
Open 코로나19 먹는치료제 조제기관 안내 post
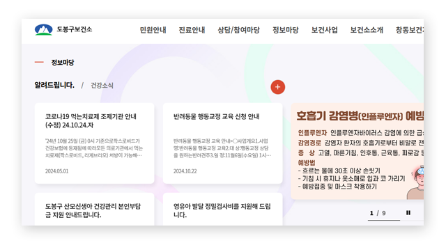(91, 120)
